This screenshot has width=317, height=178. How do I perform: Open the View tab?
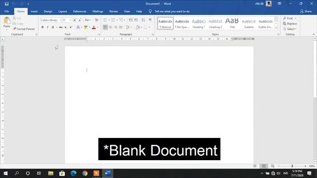(127, 11)
